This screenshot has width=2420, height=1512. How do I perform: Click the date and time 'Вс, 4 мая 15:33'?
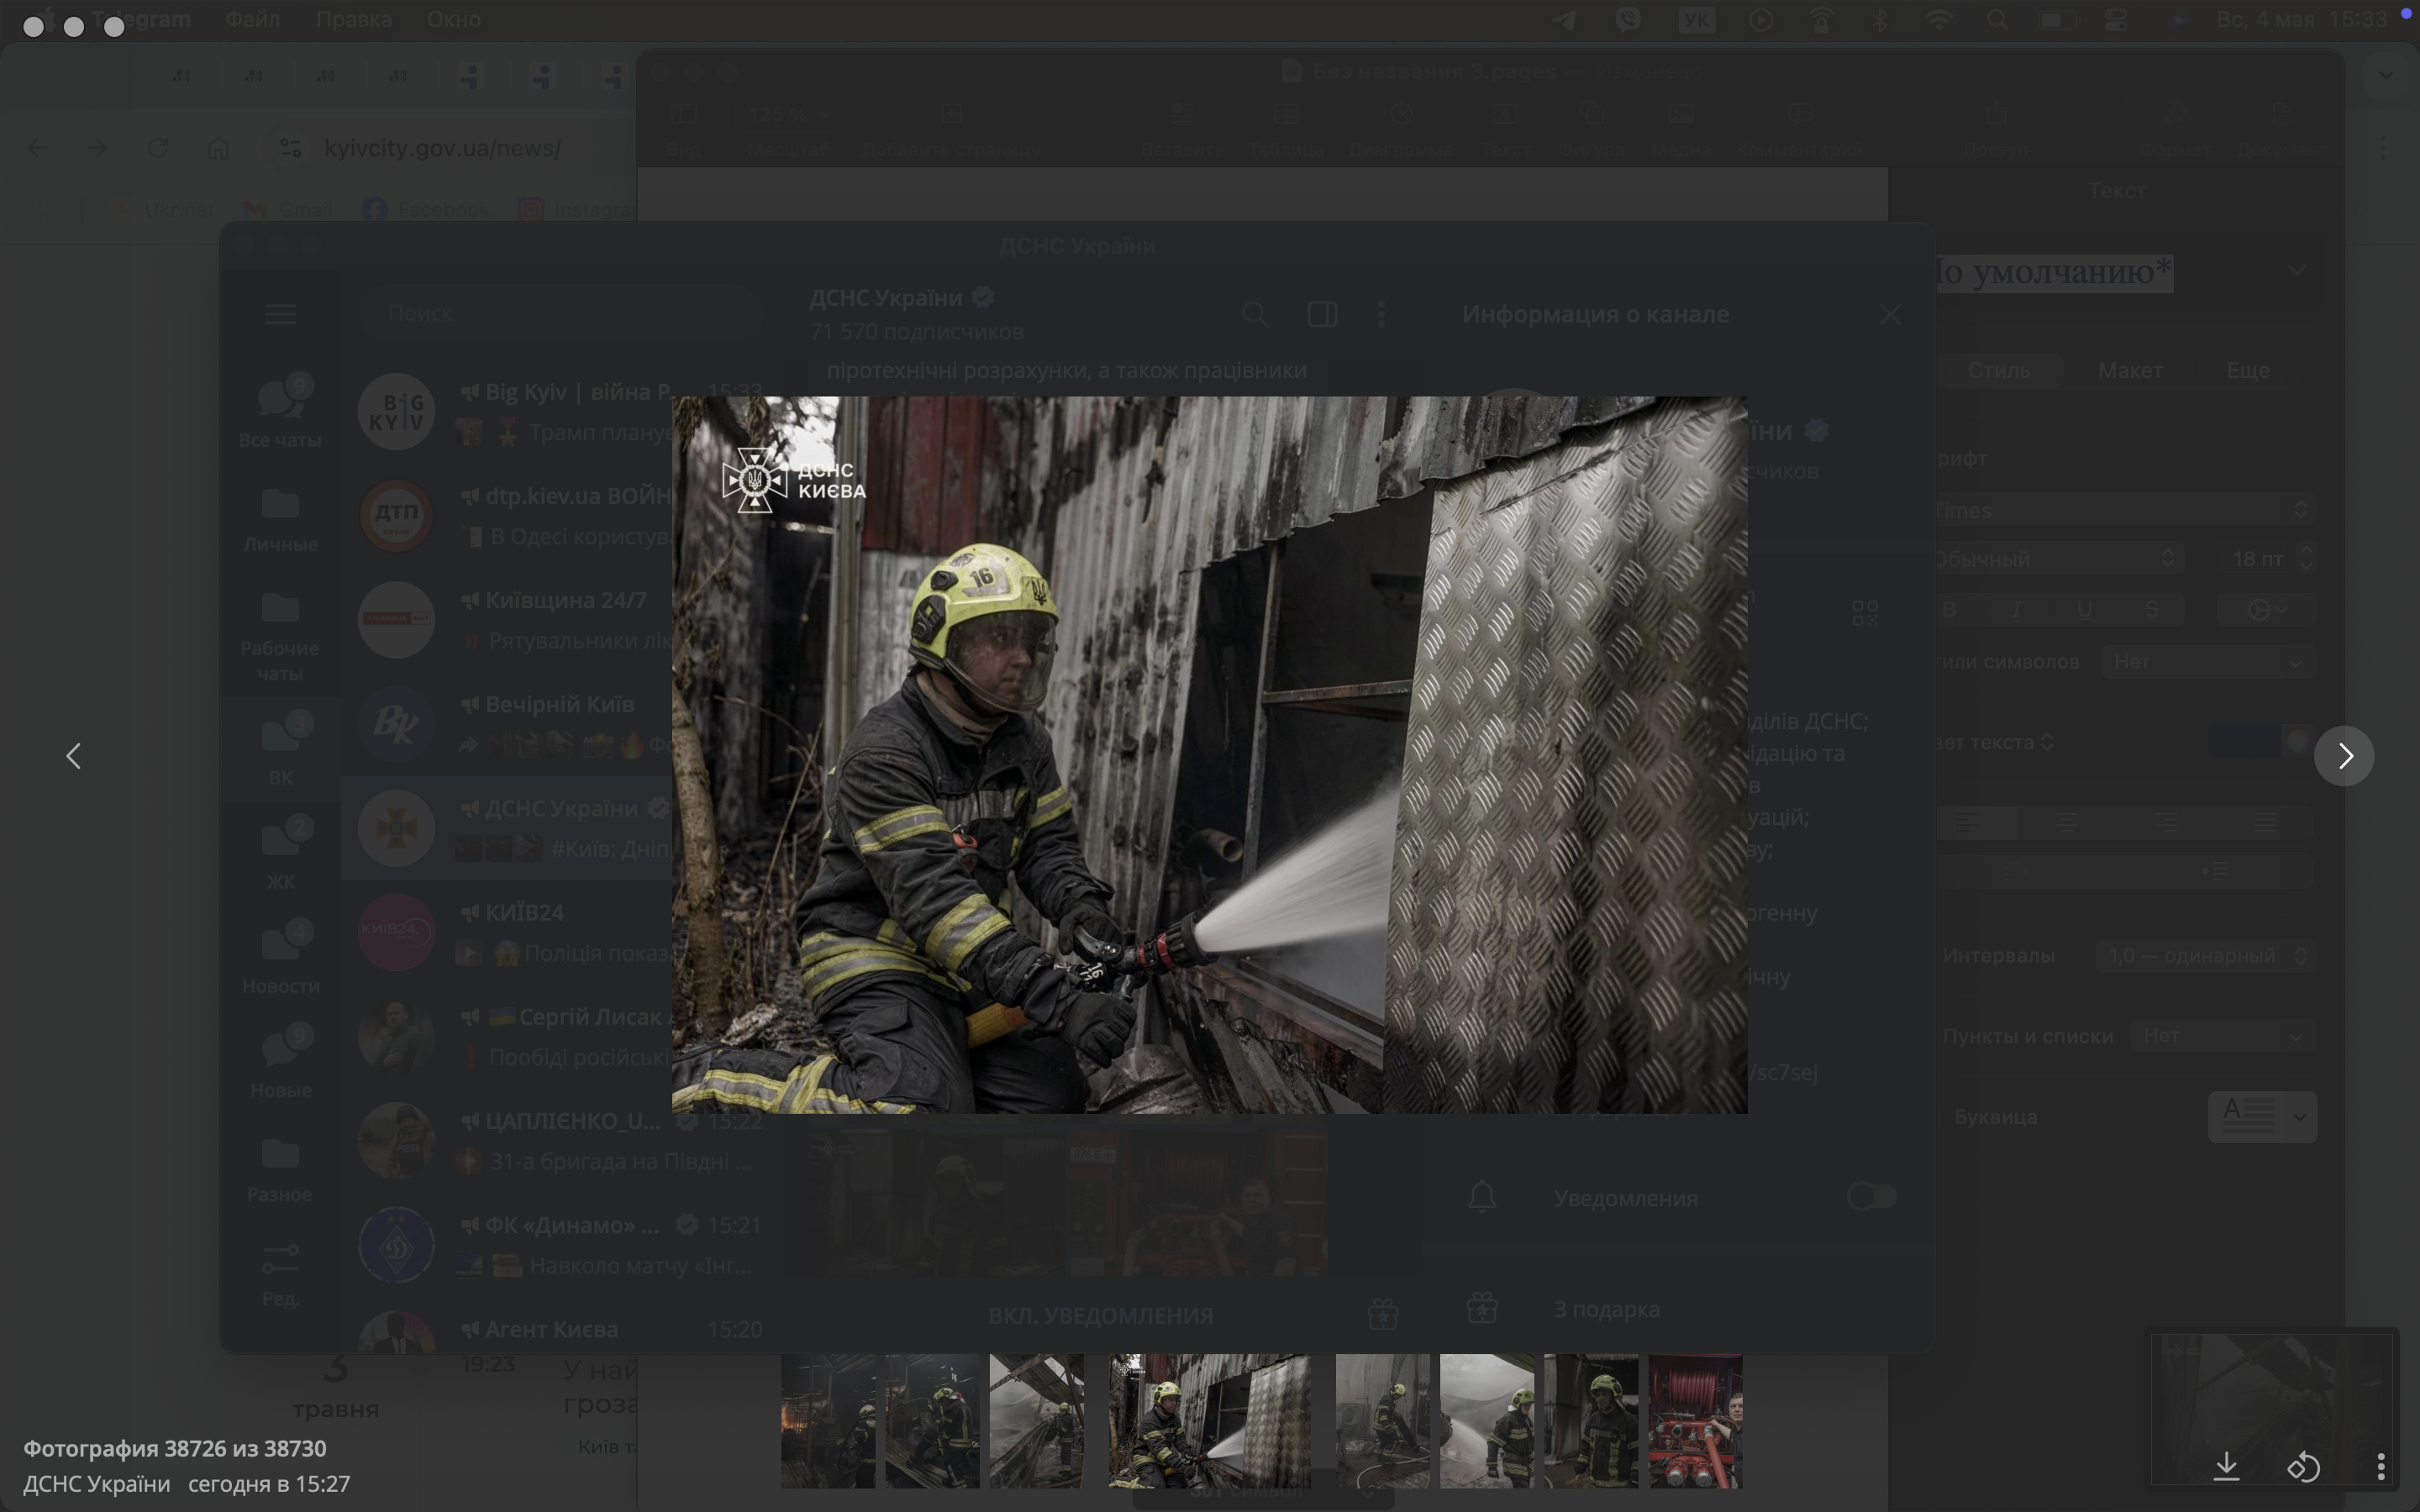point(2302,20)
